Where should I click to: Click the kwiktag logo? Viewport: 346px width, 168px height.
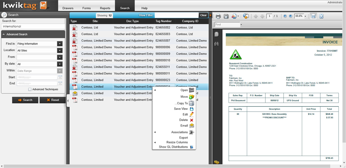point(25,6)
